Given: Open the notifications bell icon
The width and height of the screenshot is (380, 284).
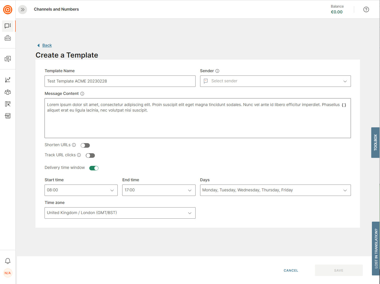Looking at the screenshot, I should 8,261.
